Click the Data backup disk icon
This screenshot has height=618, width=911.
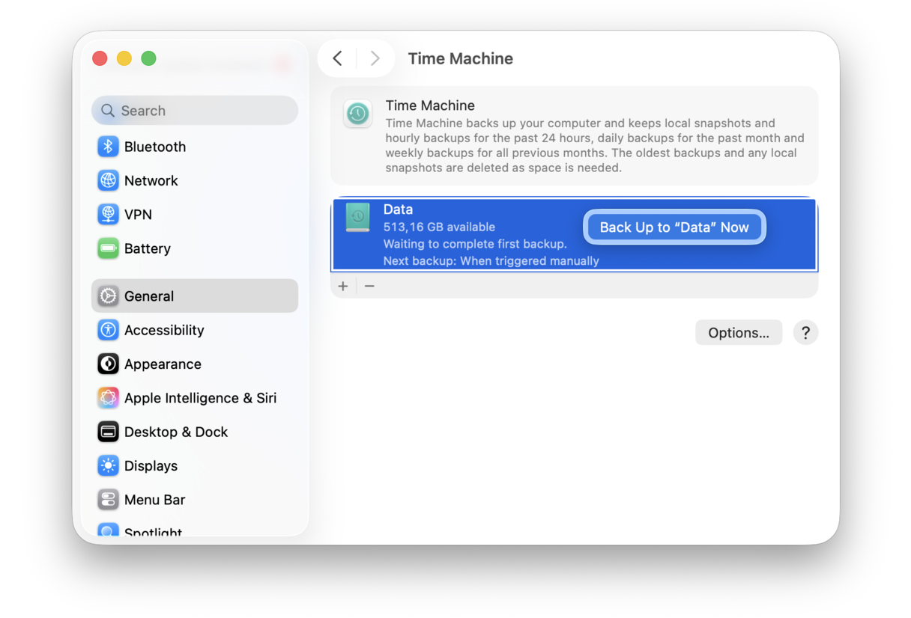[358, 217]
